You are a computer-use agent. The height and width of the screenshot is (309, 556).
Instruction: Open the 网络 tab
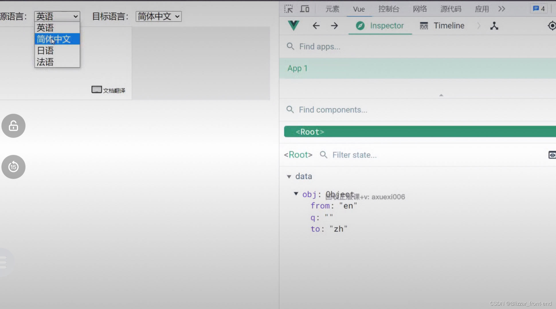point(420,9)
